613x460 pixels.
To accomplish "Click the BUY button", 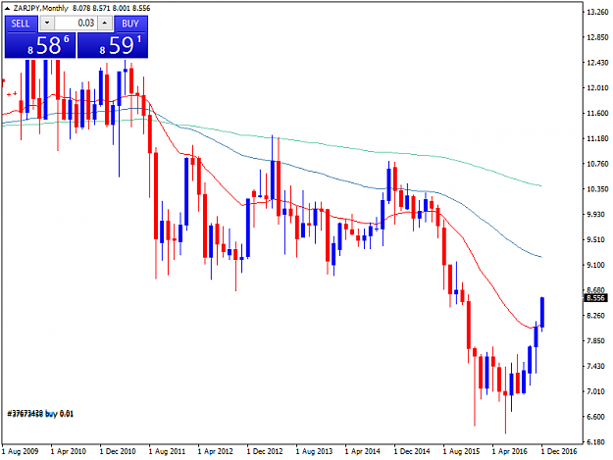I will tap(131, 24).
